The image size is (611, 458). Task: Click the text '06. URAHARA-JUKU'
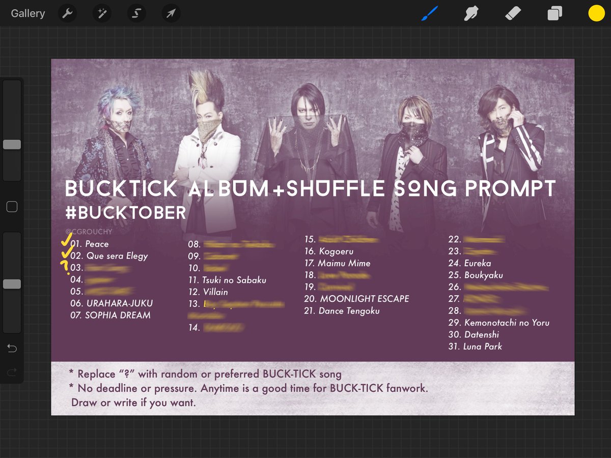point(112,303)
